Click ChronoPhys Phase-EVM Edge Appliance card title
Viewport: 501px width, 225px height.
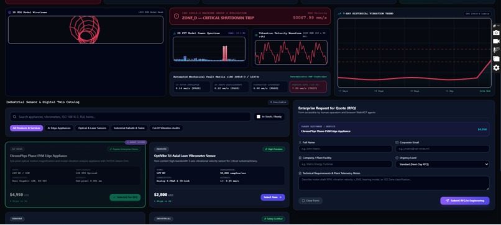(x=39, y=156)
